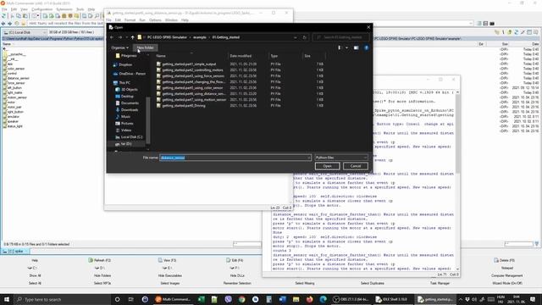Expand the File name history dropdown arrow
The height and width of the screenshot is (305, 542).
pos(308,158)
